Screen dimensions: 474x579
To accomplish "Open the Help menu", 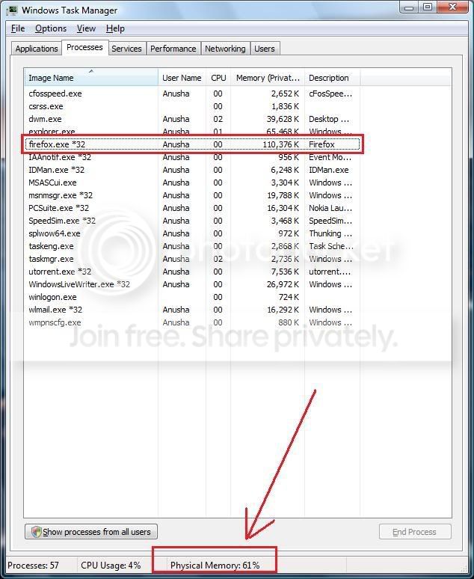I will tap(115, 28).
